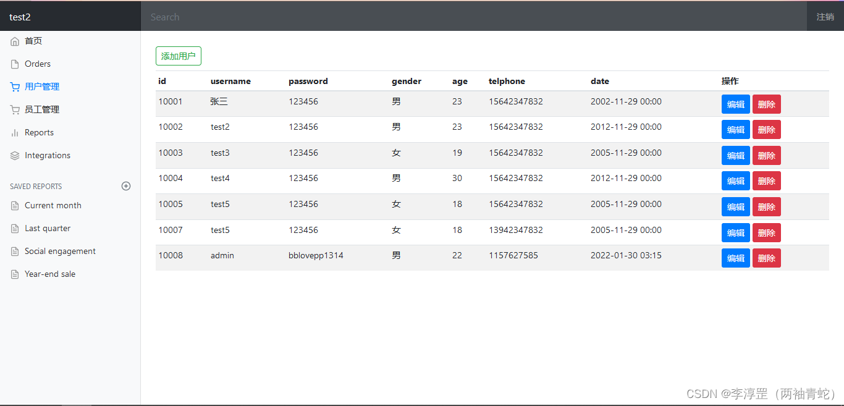Edit user 10004 with 编辑 button
844x406 pixels.
tap(736, 180)
